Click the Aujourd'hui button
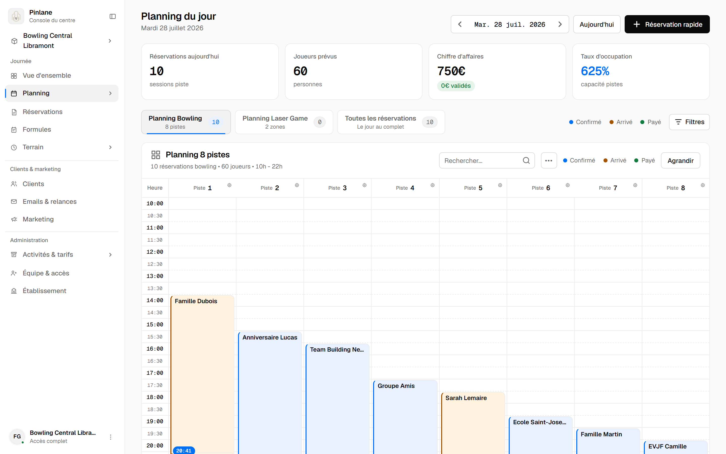 pos(596,24)
